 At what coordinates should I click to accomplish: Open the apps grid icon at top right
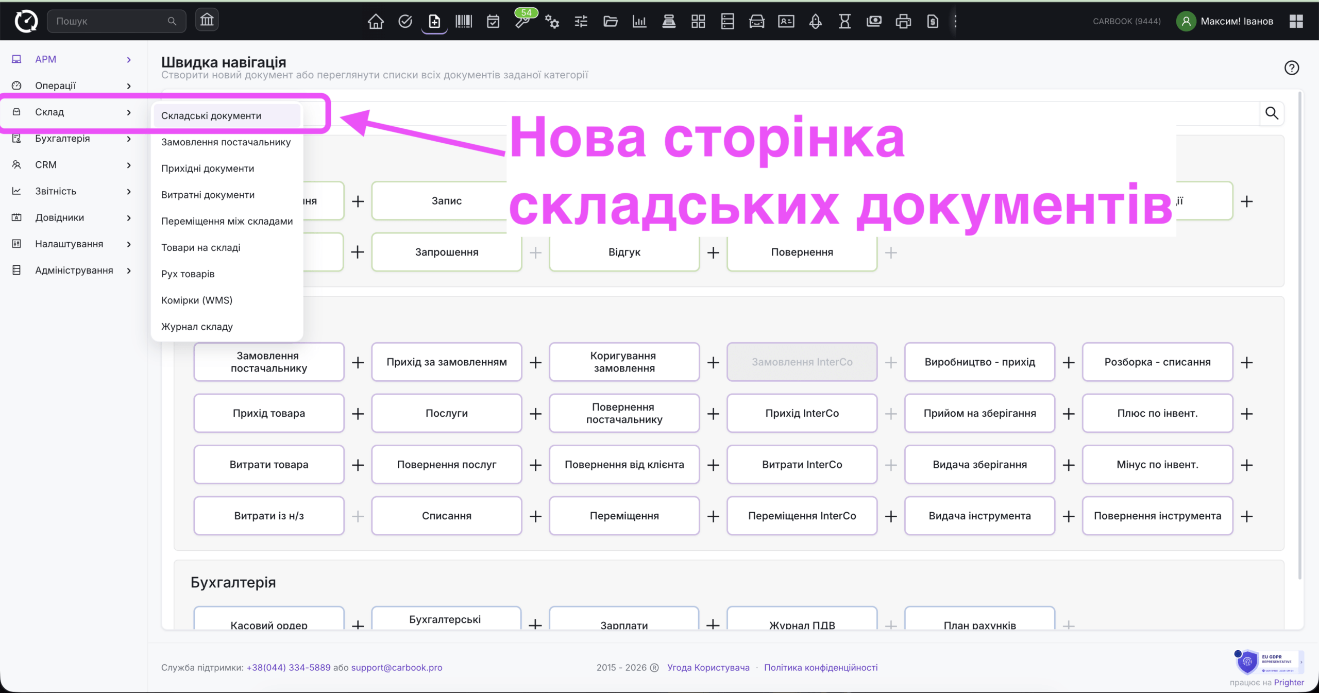1296,21
